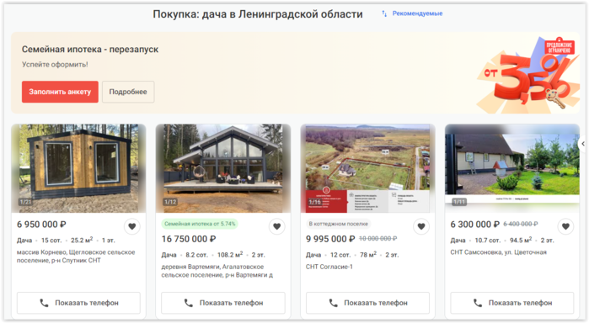The height and width of the screenshot is (323, 589).
Task: Click the carousel arrow on the right edge
Action: (583, 144)
